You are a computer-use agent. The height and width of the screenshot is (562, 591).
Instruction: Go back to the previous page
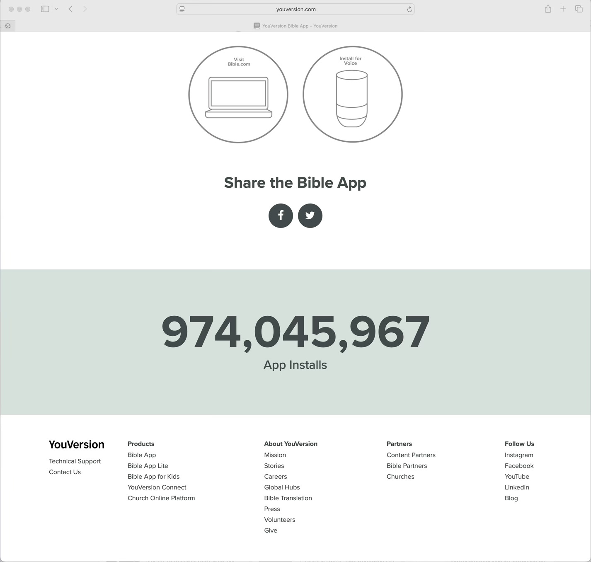[70, 9]
